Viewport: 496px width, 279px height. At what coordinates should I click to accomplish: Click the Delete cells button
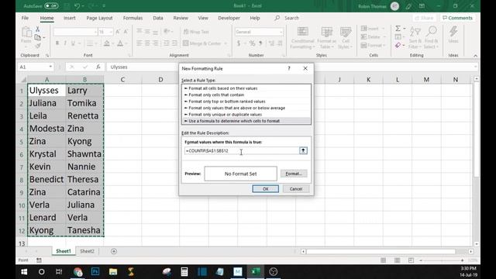click(370, 37)
